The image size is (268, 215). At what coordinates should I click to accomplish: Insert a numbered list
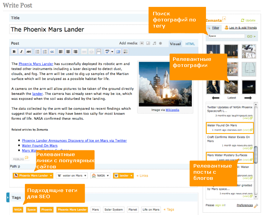tap(45, 51)
